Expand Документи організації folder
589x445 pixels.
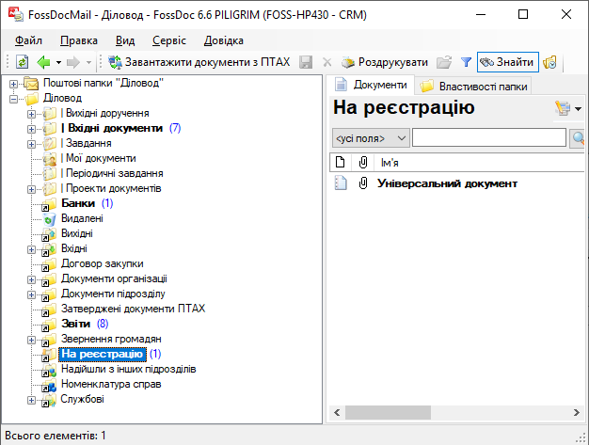pyautogui.click(x=32, y=279)
